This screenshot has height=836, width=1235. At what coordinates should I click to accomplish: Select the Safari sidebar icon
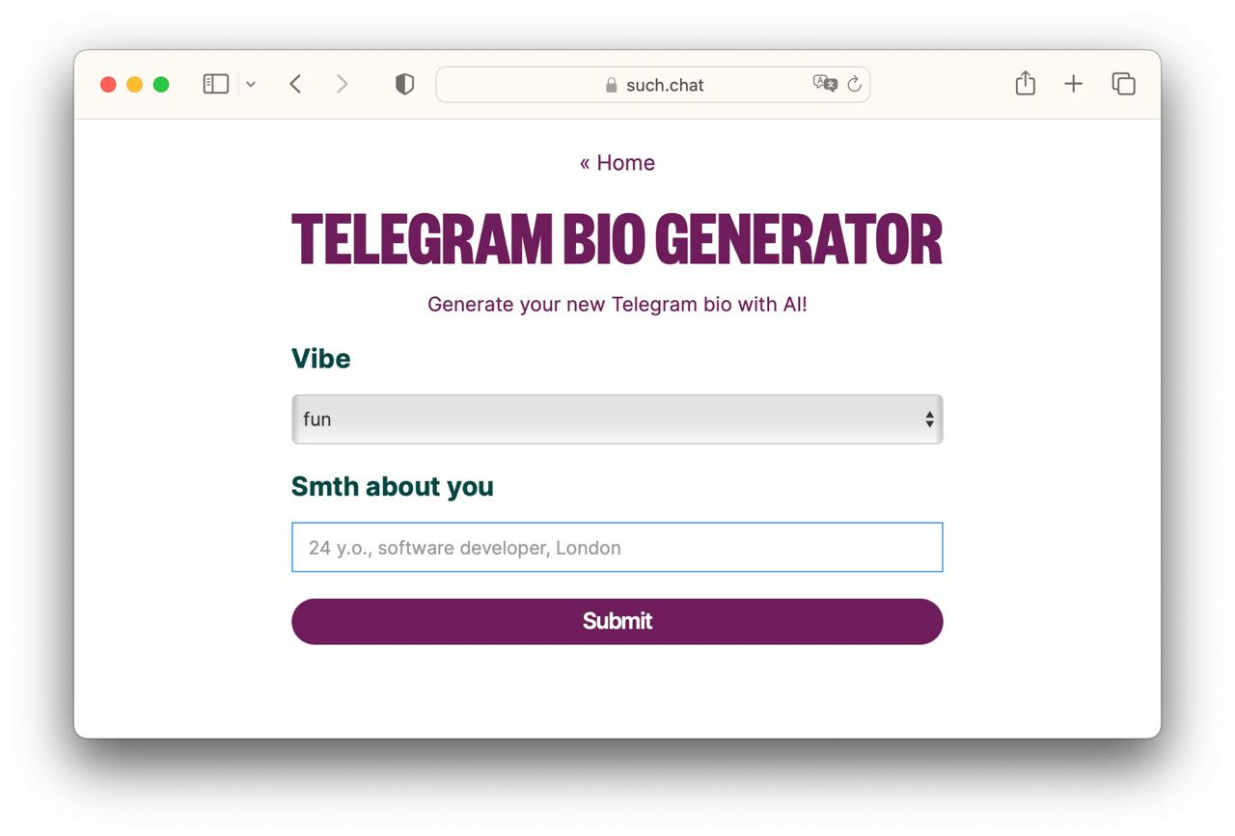pyautogui.click(x=216, y=84)
